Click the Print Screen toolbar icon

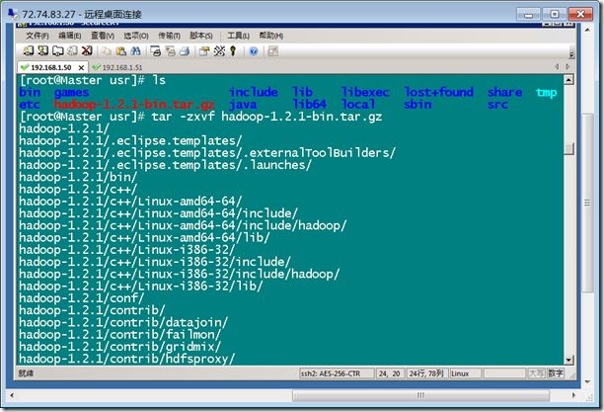pos(155,51)
